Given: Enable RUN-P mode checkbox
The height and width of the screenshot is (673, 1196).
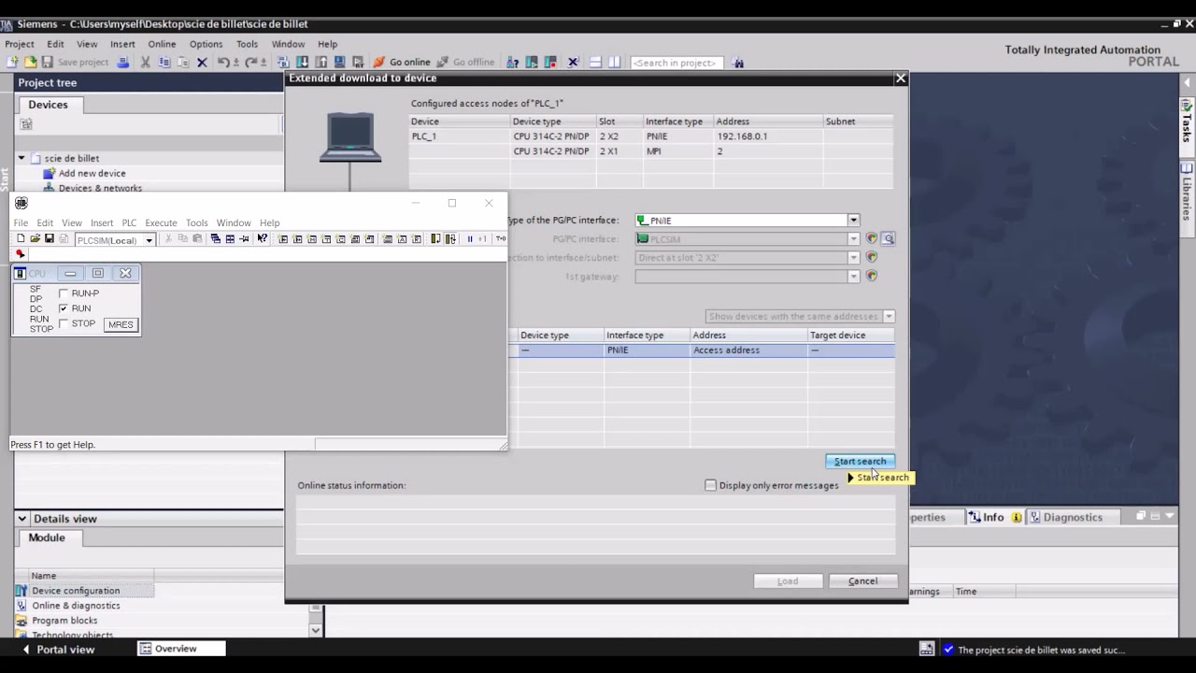Looking at the screenshot, I should pos(64,294).
